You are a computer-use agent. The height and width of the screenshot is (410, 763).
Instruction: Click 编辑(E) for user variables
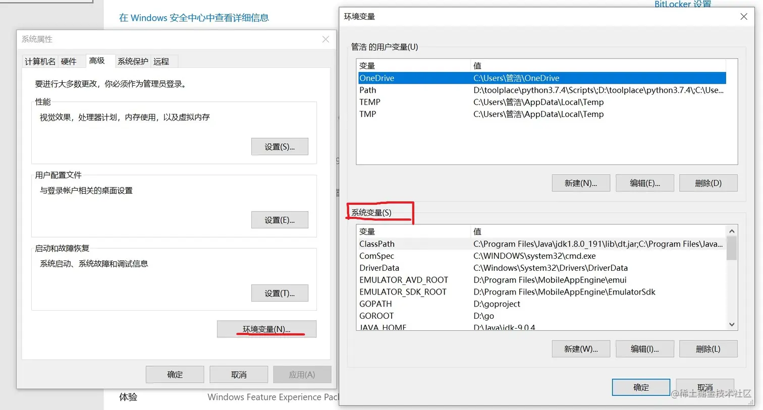[x=644, y=183]
